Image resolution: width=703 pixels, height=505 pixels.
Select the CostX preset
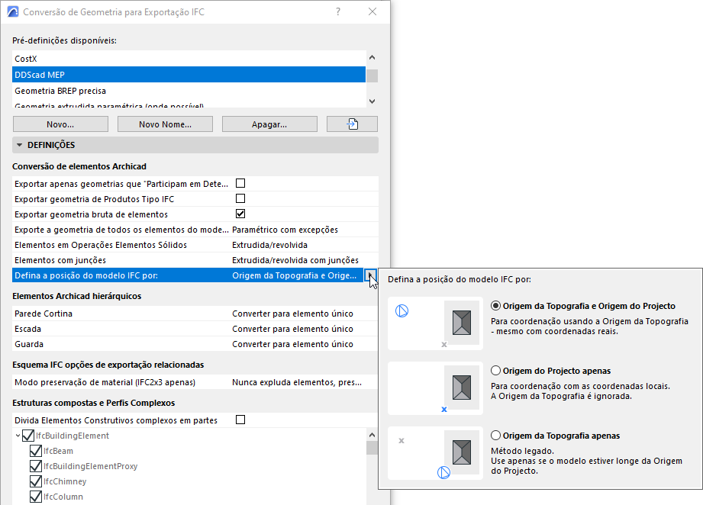tap(189, 59)
